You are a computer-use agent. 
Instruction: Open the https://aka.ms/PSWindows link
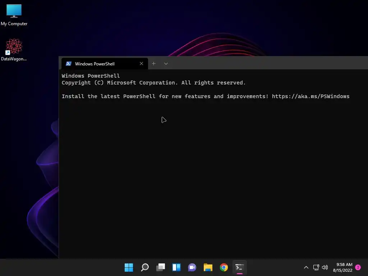pyautogui.click(x=310, y=96)
